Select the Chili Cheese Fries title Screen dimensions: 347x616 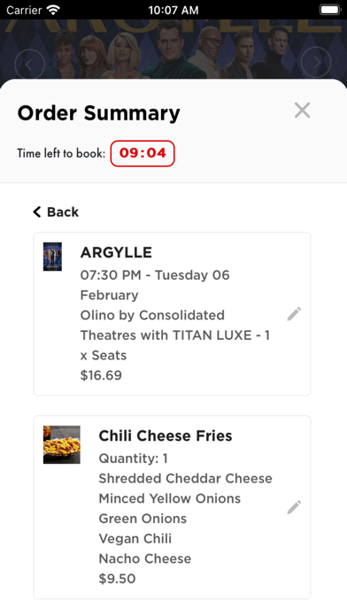165,435
